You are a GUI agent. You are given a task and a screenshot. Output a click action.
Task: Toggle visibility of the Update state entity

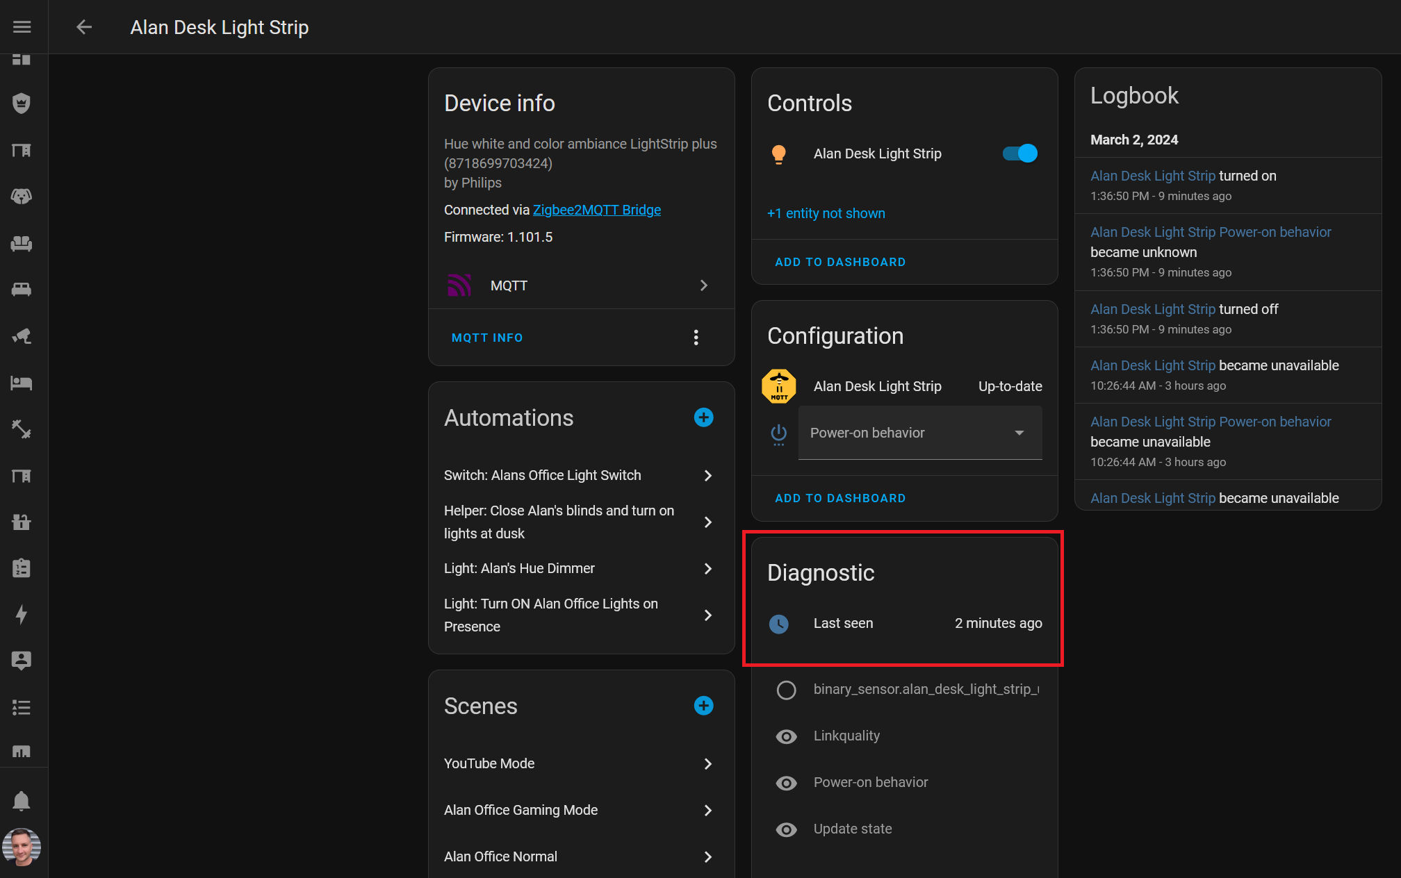point(786,829)
